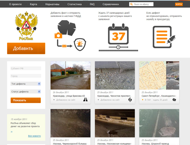Open the Краснодар, улица Брюсова 65 photo
Viewport: 190px width, 145px height.
(70, 75)
